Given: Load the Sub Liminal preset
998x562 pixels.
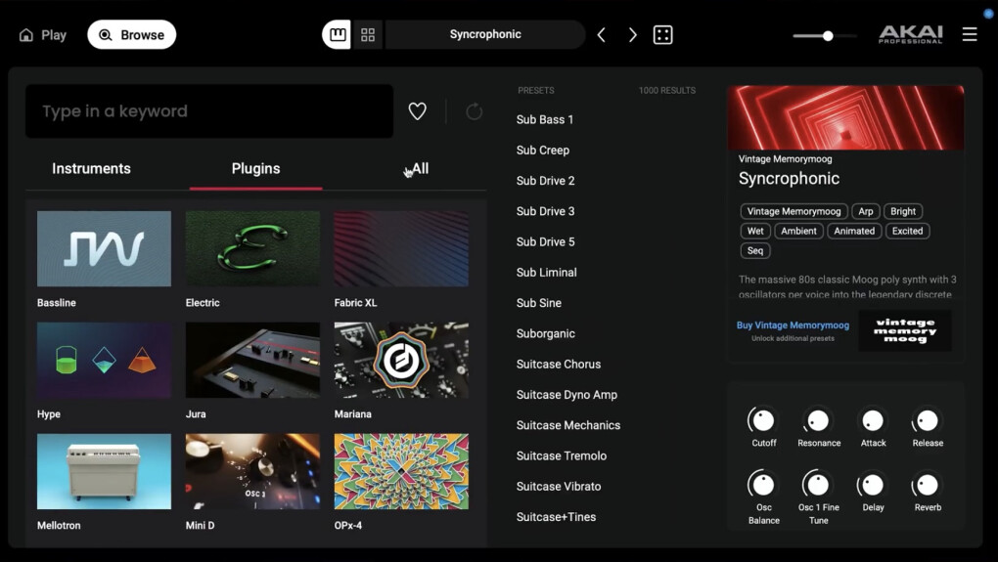Looking at the screenshot, I should [547, 272].
